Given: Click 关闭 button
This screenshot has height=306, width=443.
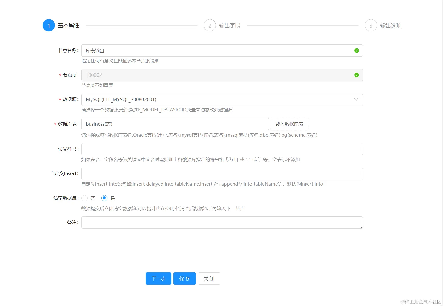Looking at the screenshot, I should [x=209, y=278].
